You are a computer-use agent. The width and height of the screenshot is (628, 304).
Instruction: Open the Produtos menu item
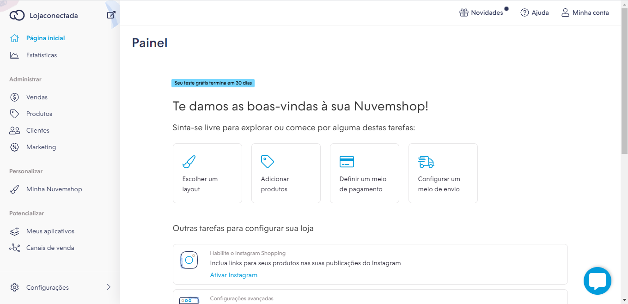39,114
